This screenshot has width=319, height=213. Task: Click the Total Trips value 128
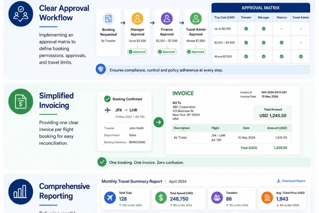123,199
